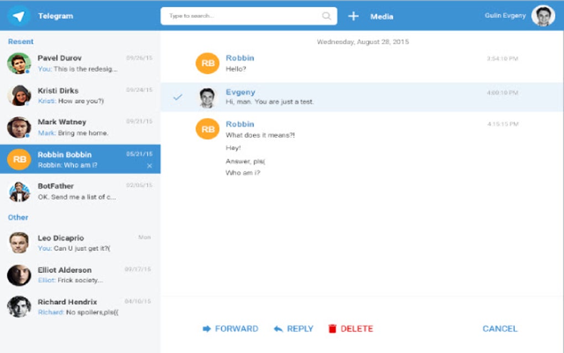Click Mark Watney's avatar
Image resolution: width=564 pixels, height=353 pixels.
(19, 127)
